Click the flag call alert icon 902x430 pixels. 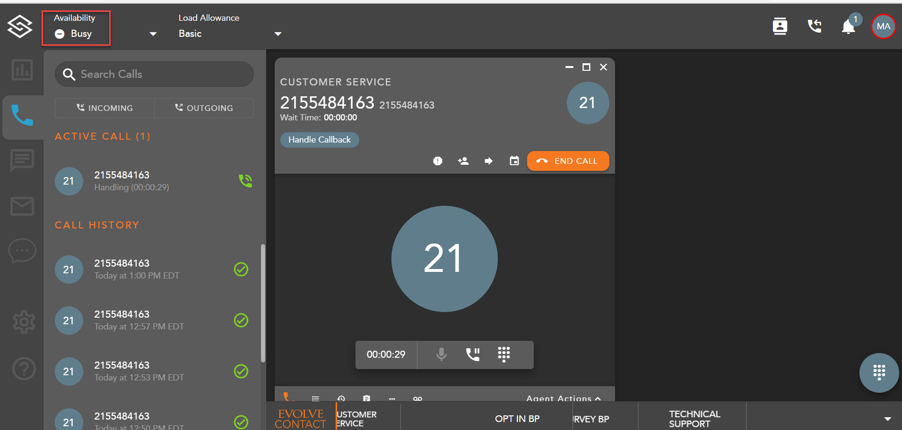(x=438, y=161)
